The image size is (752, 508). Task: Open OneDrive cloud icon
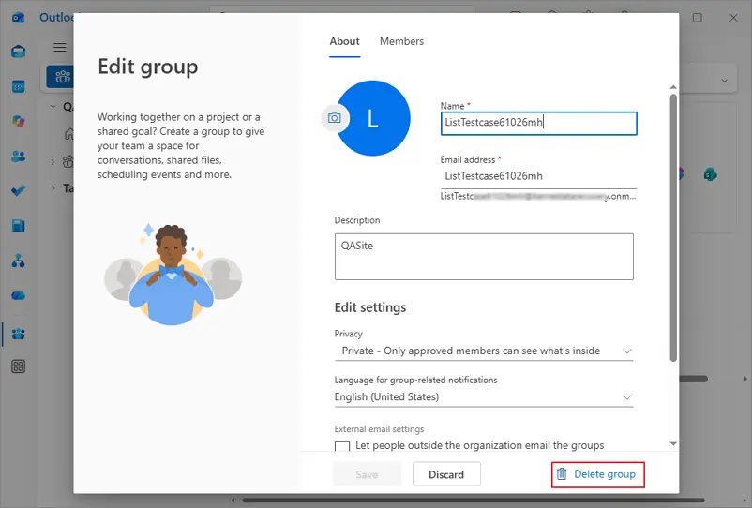tap(18, 295)
